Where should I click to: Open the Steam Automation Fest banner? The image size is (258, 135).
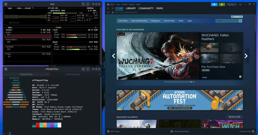pos(180,100)
